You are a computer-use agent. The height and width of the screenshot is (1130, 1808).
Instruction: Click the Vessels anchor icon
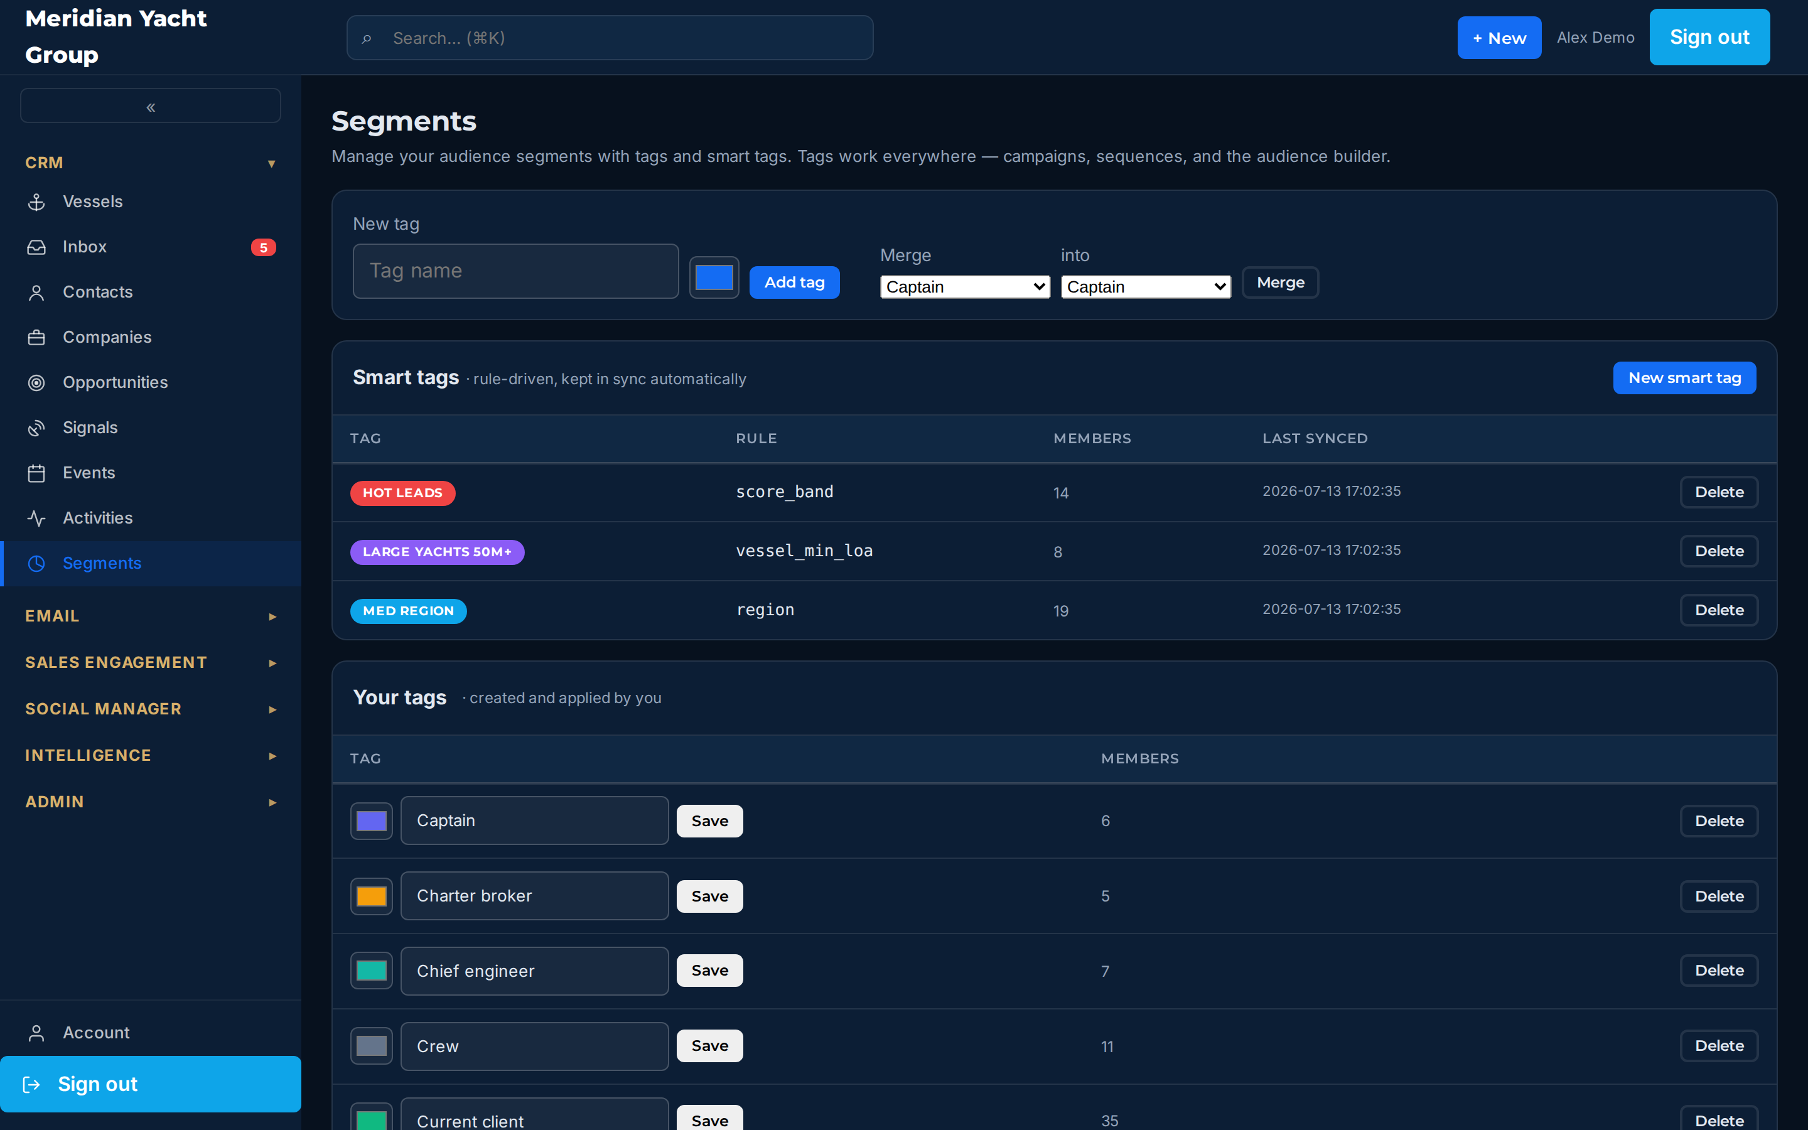36,202
